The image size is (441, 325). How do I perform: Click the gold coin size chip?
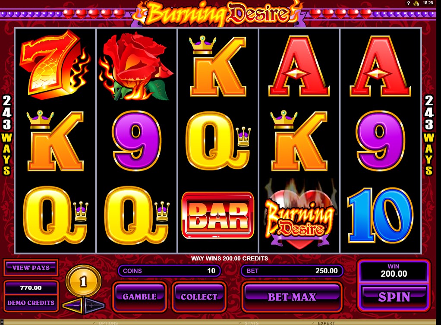coord(83,281)
